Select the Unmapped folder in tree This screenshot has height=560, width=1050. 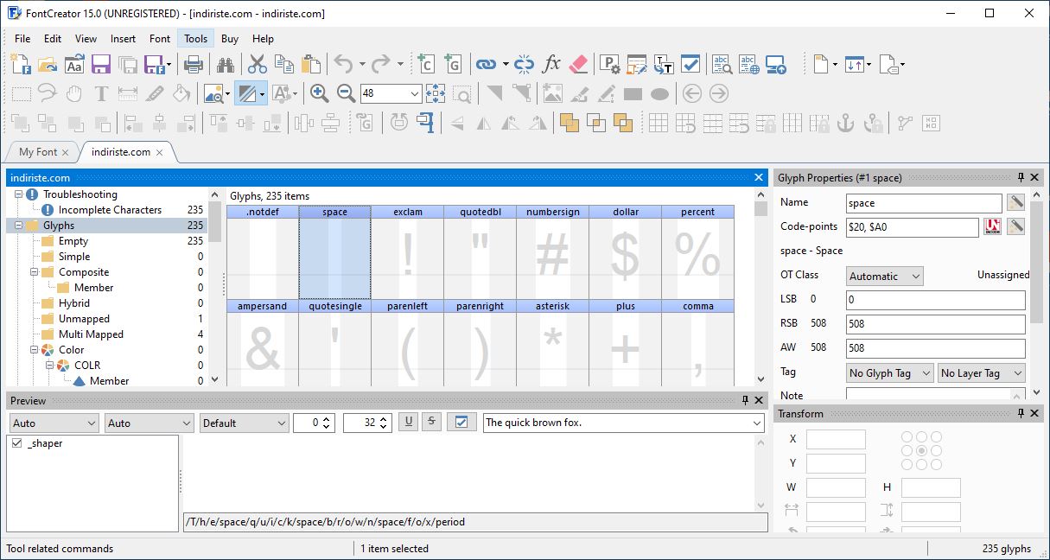tap(84, 319)
